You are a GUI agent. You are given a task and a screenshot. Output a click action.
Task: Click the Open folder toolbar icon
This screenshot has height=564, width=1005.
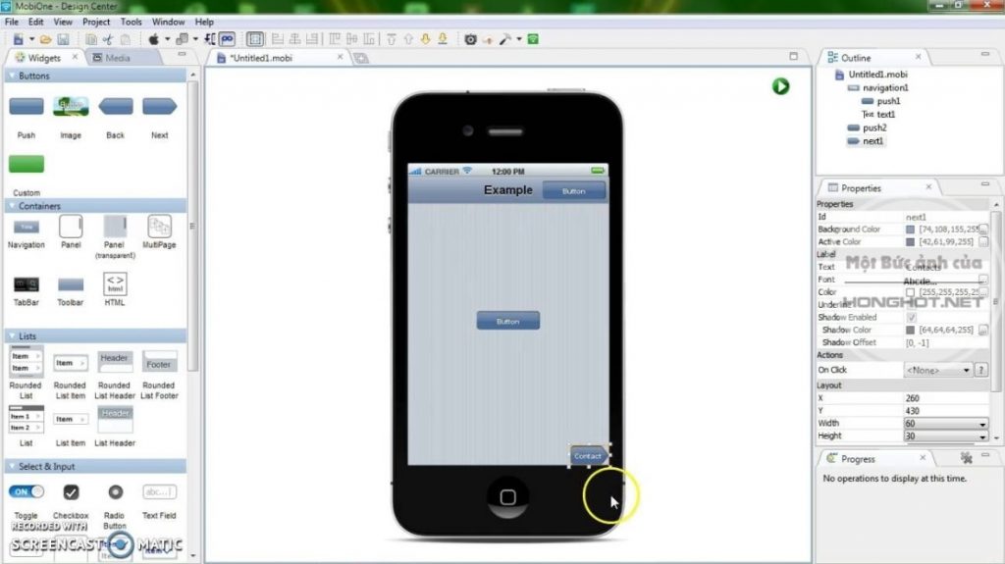[45, 40]
